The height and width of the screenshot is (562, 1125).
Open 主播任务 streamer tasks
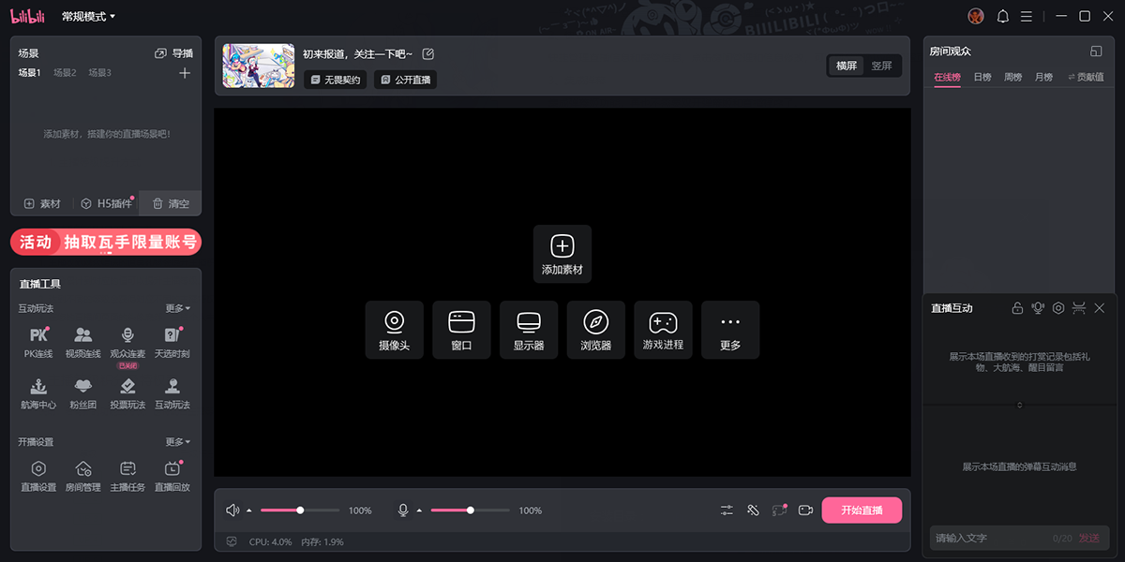(127, 476)
